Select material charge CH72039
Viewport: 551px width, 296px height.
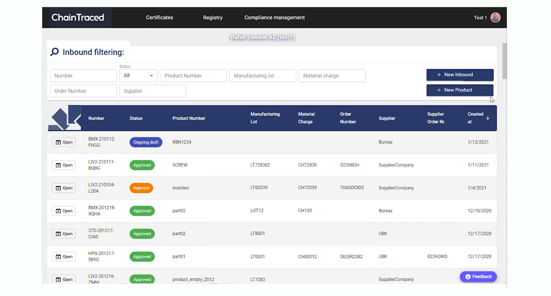[x=307, y=188]
